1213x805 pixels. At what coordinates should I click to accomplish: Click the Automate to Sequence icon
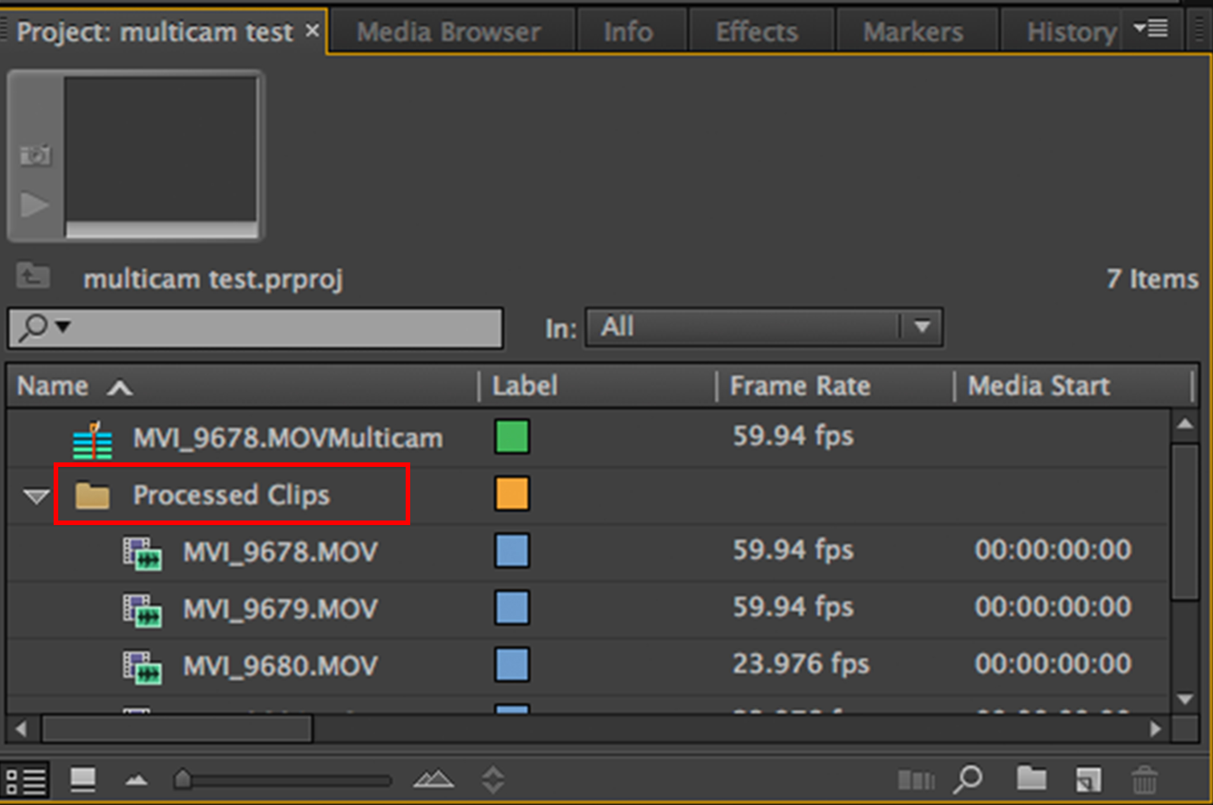click(916, 779)
